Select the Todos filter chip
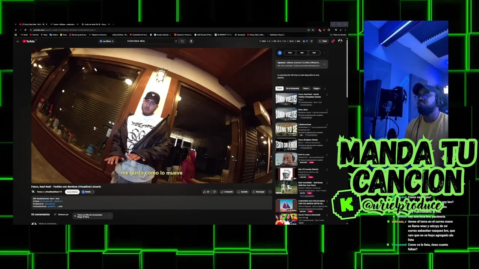The image size is (479, 269). point(279,89)
